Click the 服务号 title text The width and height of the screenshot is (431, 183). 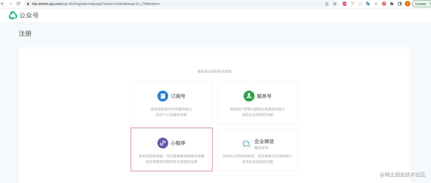(x=264, y=96)
